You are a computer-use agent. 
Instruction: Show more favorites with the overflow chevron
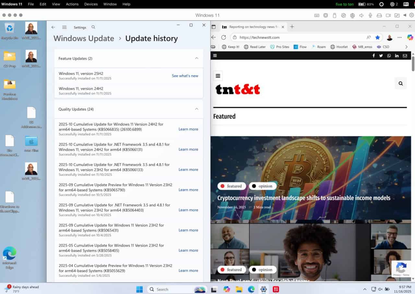click(x=406, y=47)
